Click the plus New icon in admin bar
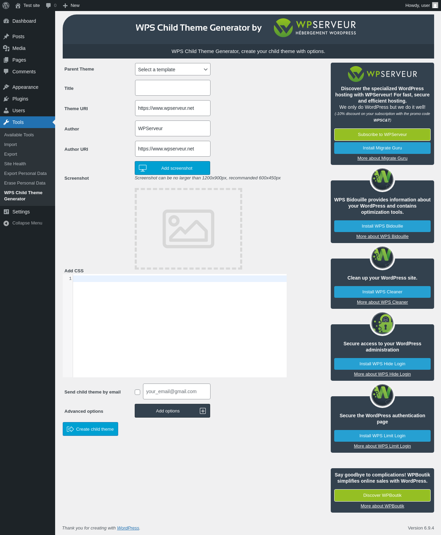This screenshot has width=441, height=535. 65,6
